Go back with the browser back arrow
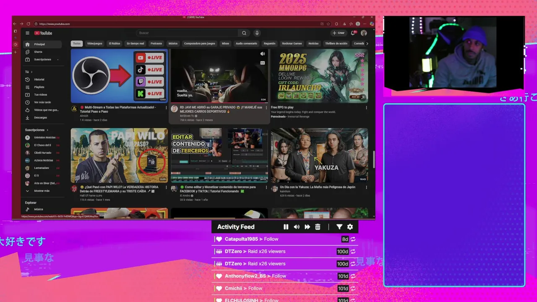The width and height of the screenshot is (537, 302). point(15,24)
